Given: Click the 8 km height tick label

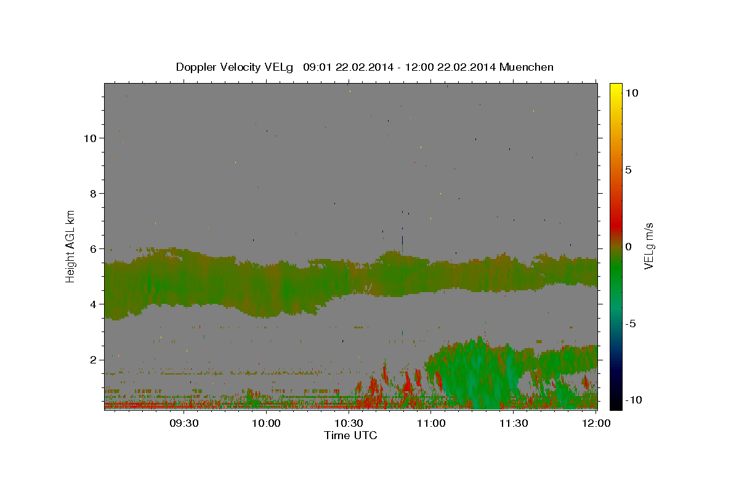Looking at the screenshot, I should (92, 193).
